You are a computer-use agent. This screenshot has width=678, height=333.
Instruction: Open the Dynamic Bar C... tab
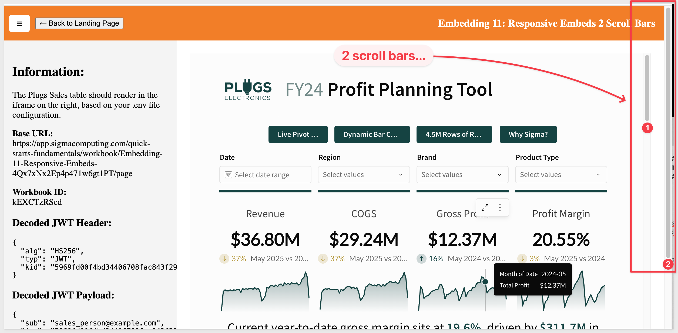pos(372,134)
